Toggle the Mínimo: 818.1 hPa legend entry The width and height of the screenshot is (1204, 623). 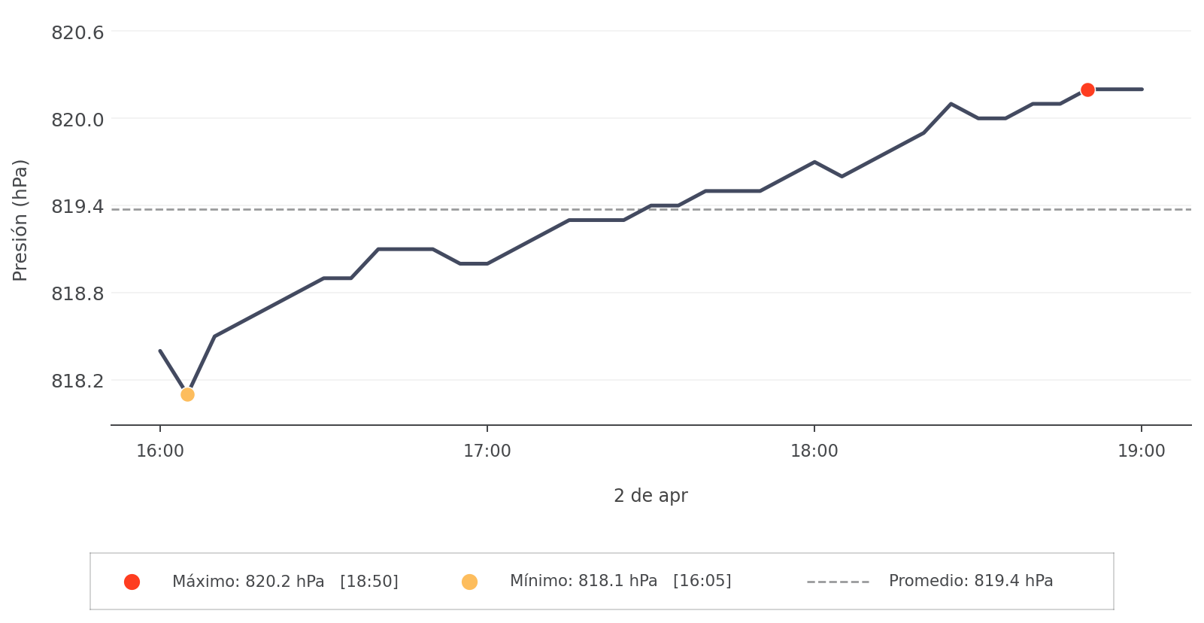[620, 582]
